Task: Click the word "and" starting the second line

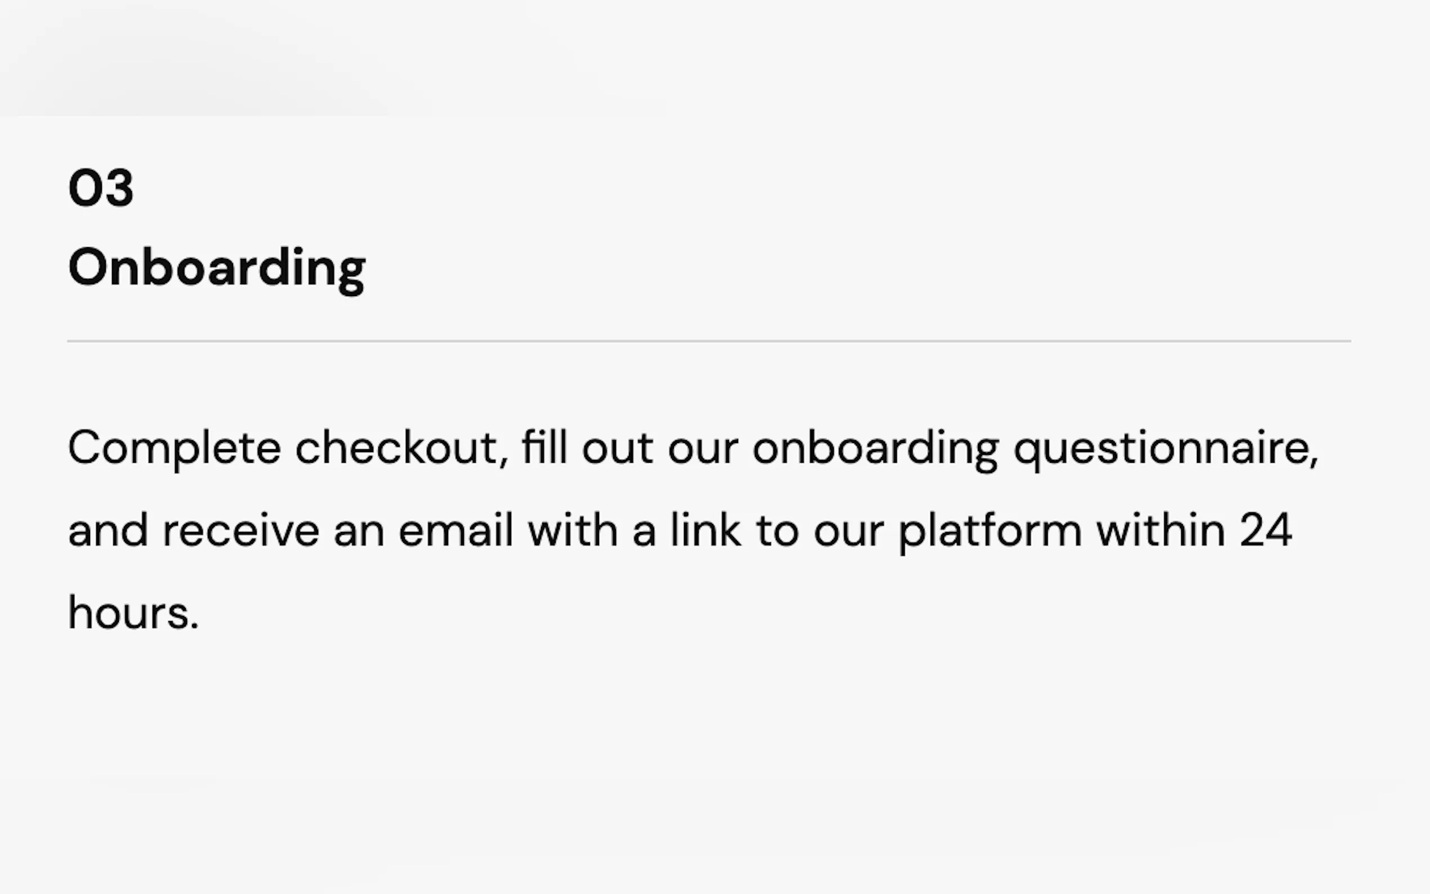Action: (x=108, y=530)
